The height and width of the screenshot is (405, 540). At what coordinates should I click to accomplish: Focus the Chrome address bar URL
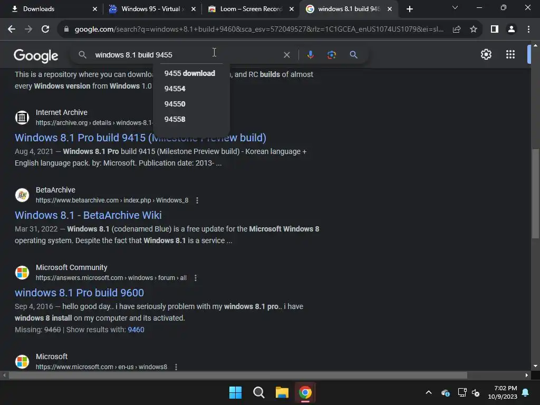(259, 30)
